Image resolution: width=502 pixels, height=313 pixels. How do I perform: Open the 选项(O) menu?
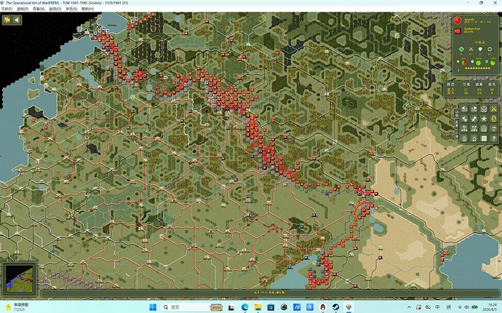(x=55, y=9)
